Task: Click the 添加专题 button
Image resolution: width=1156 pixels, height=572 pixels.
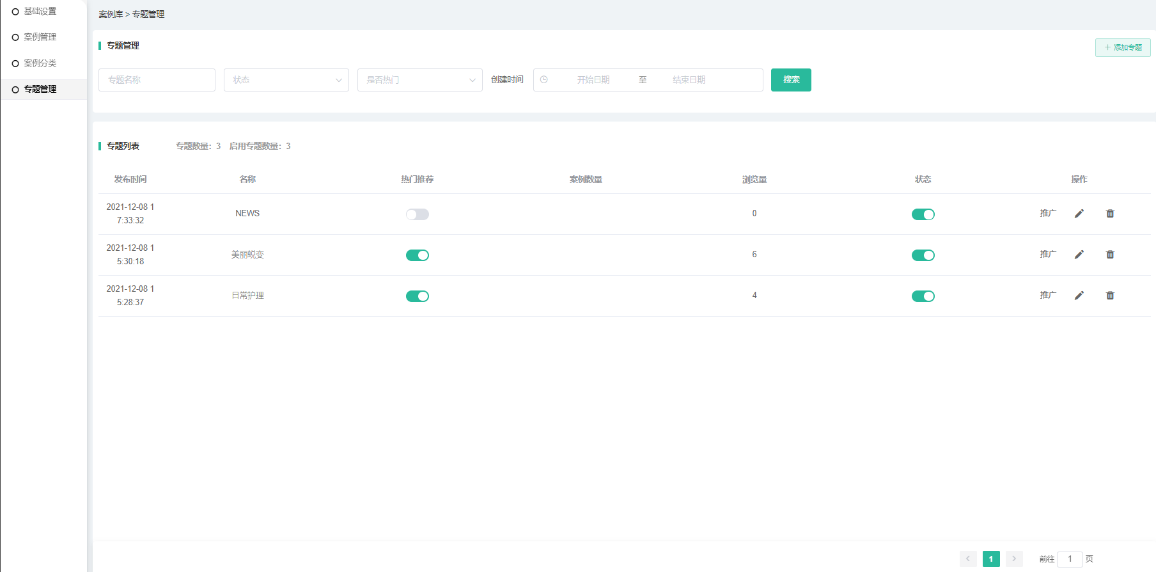Action: tap(1122, 47)
